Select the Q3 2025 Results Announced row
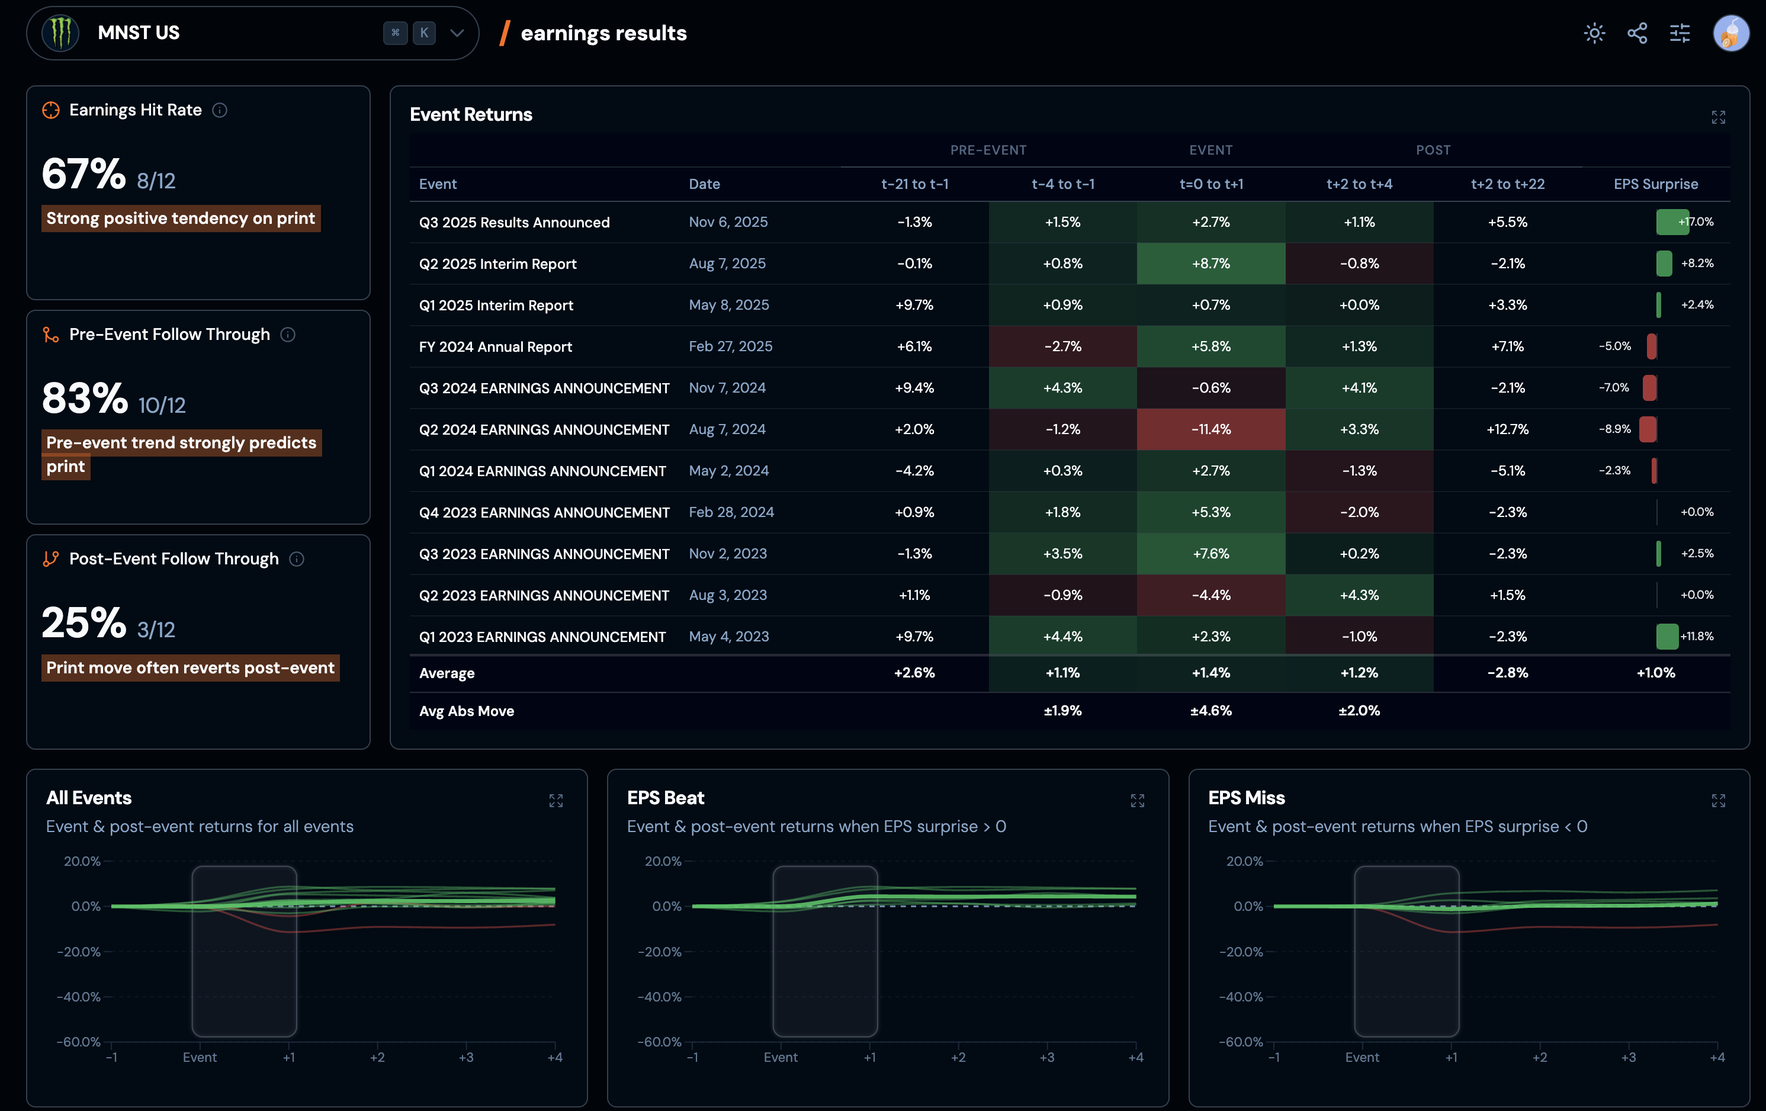Screen dimensions: 1766x1111 514,222
